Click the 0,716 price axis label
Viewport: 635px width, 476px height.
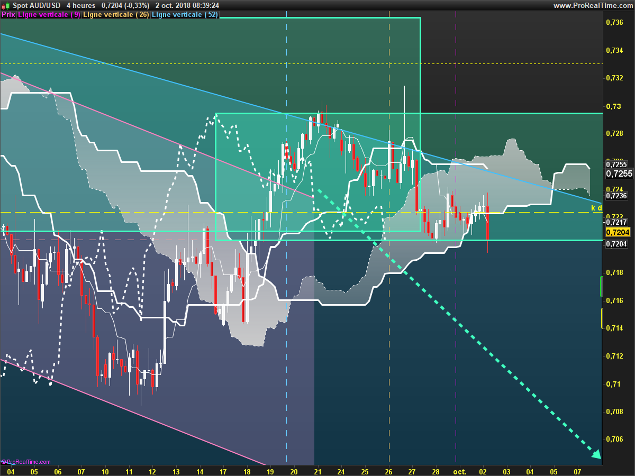click(x=614, y=300)
